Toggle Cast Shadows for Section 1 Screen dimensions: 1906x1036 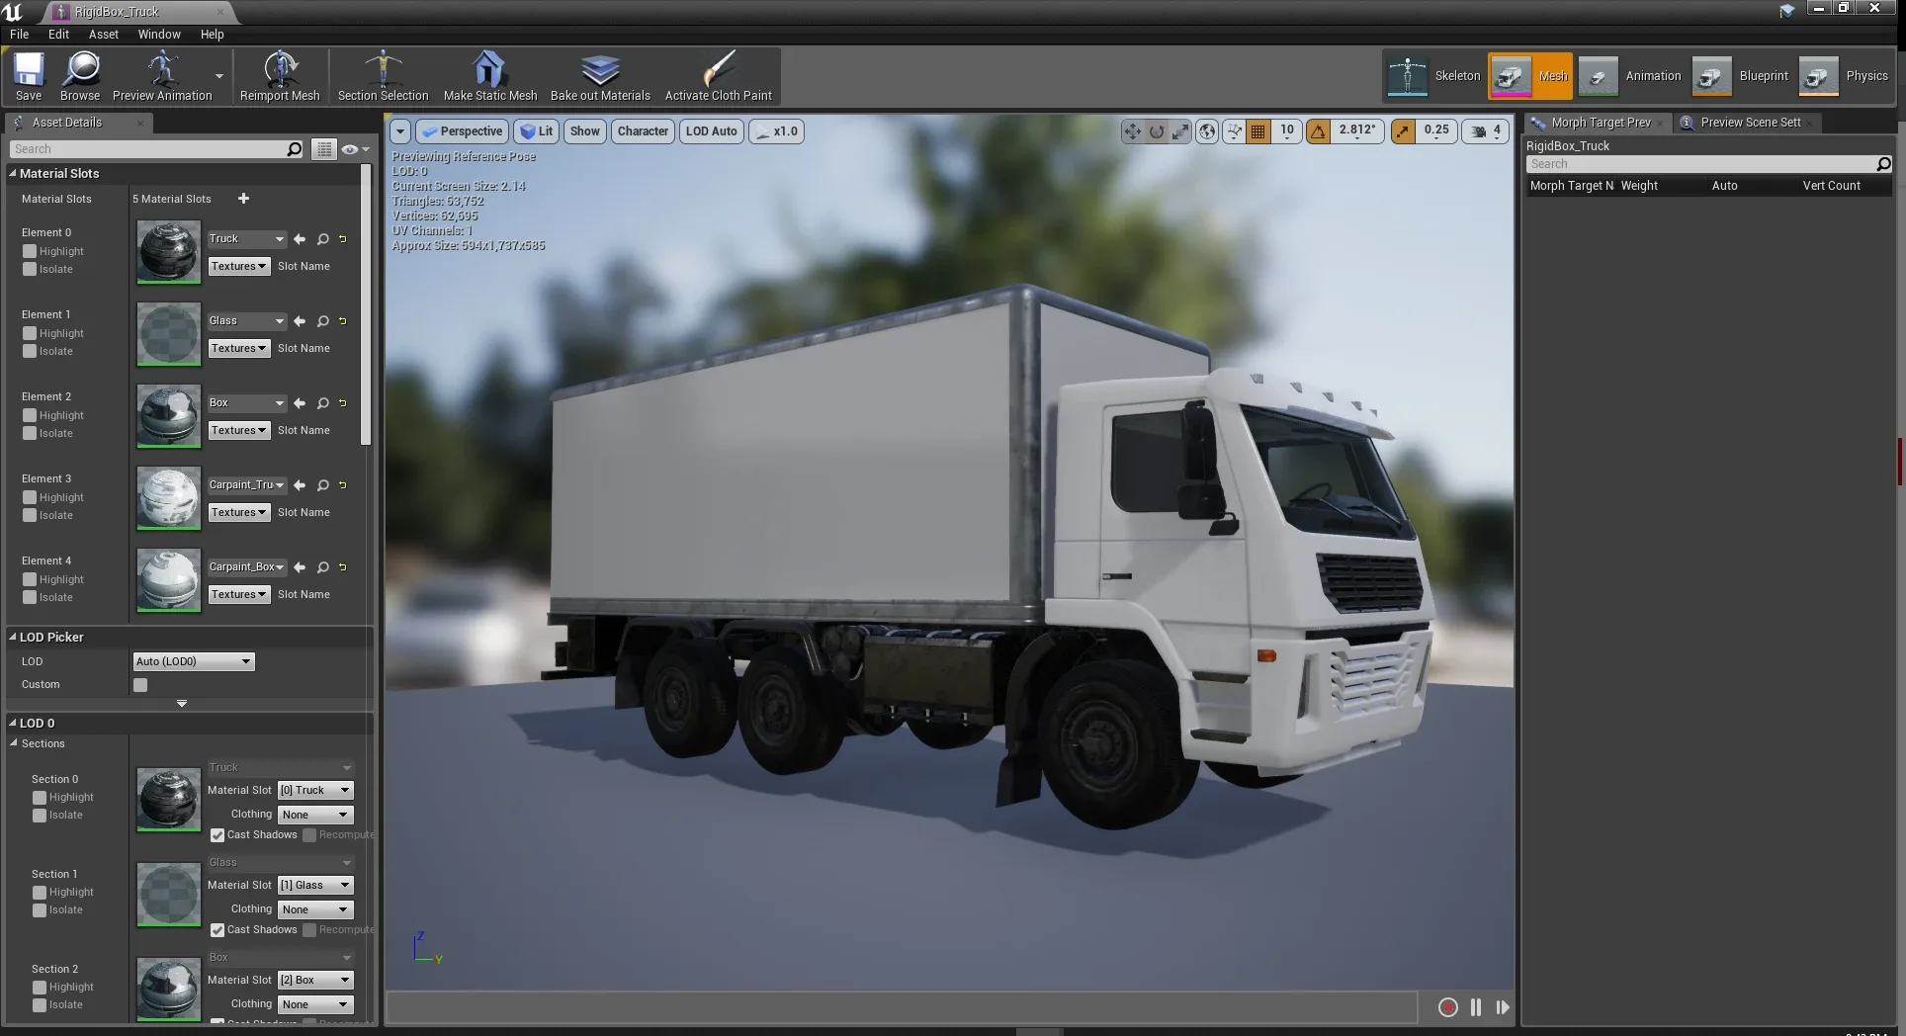[217, 929]
